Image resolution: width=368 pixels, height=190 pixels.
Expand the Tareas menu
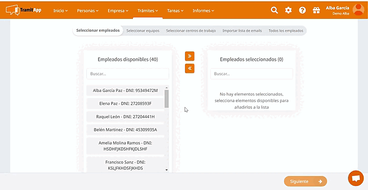[175, 11]
